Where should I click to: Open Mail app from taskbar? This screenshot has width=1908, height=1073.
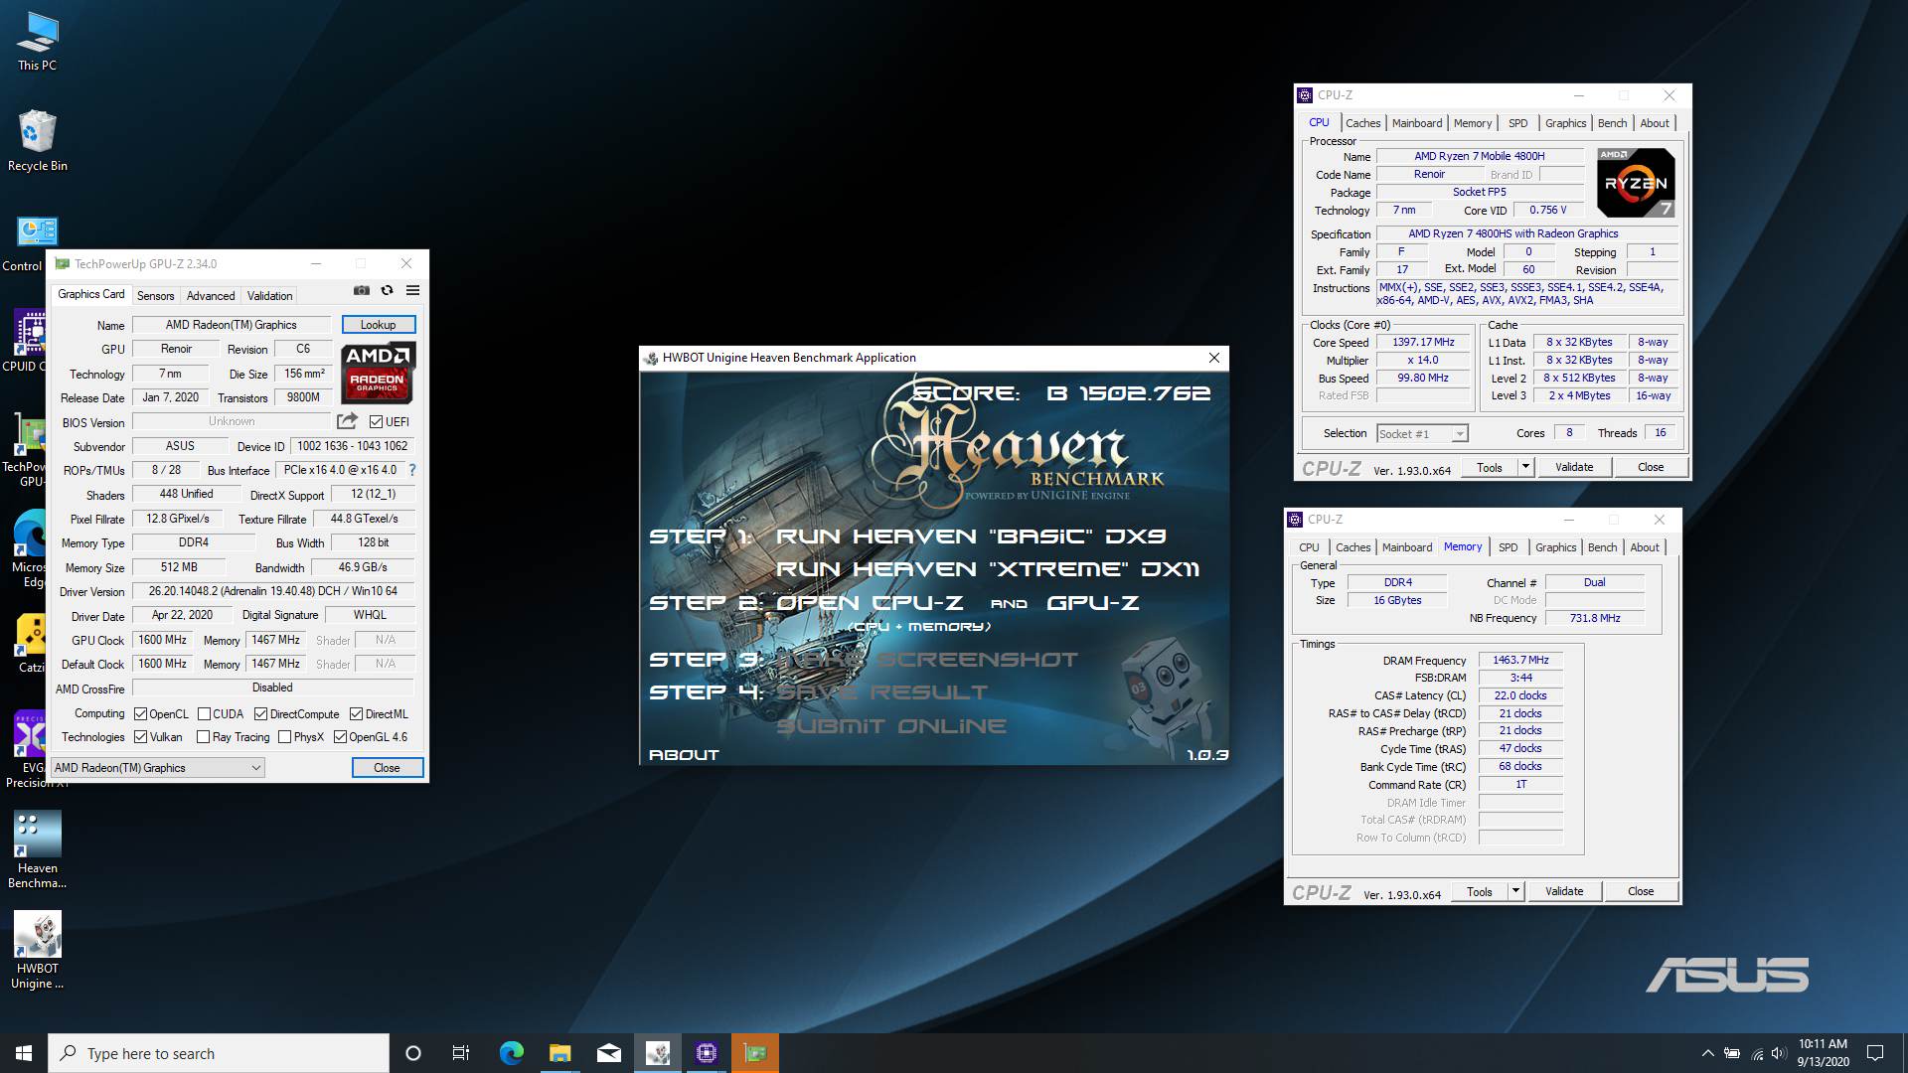point(609,1053)
